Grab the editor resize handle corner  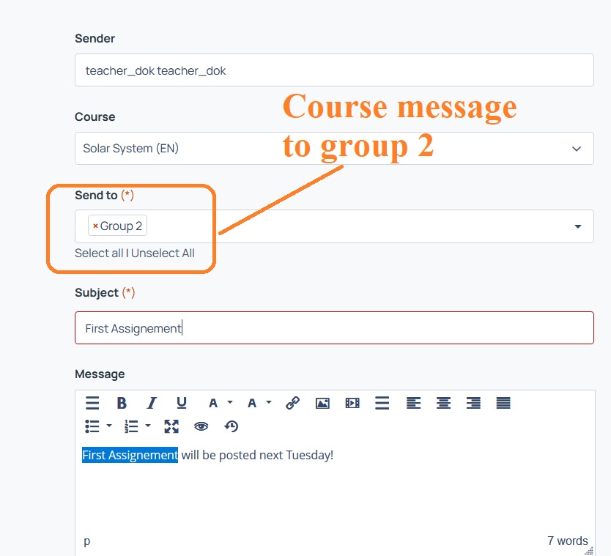click(x=589, y=551)
